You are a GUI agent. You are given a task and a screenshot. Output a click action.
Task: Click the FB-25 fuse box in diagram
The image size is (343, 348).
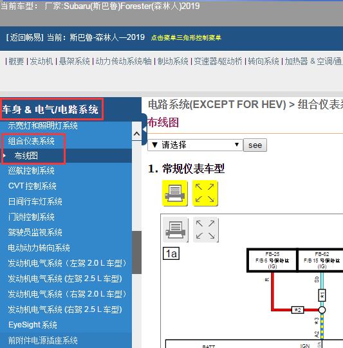(x=272, y=261)
